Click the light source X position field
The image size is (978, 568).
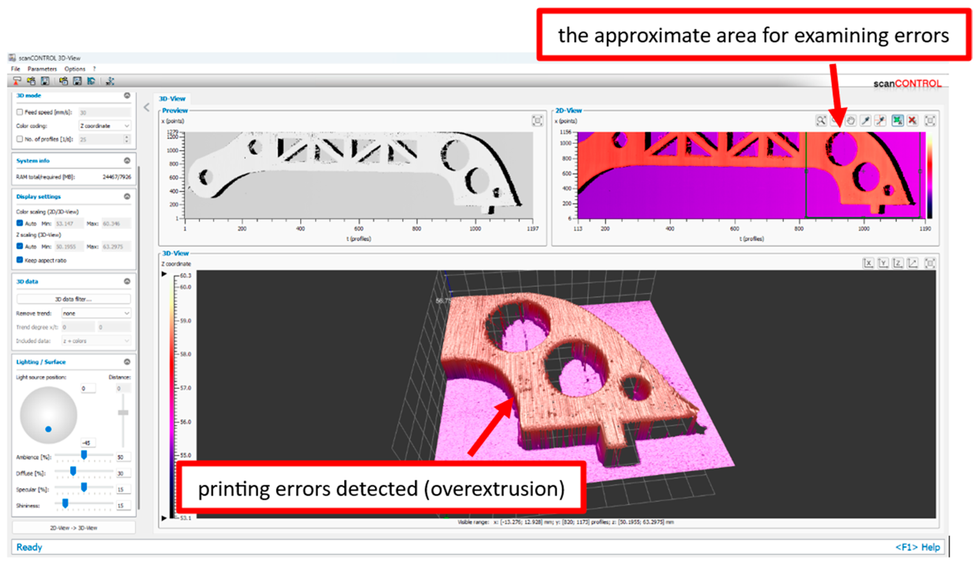click(88, 388)
